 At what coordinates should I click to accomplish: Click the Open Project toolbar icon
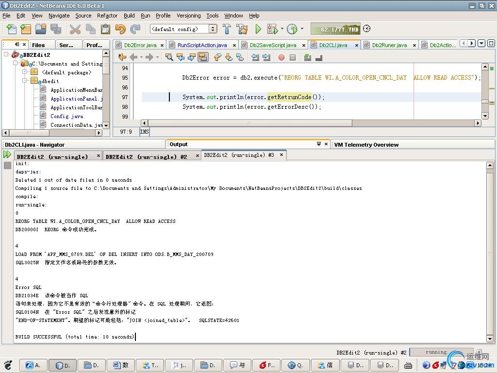41,29
